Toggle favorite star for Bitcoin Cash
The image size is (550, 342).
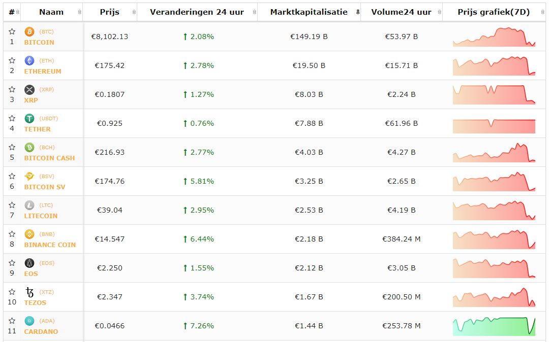(x=12, y=148)
